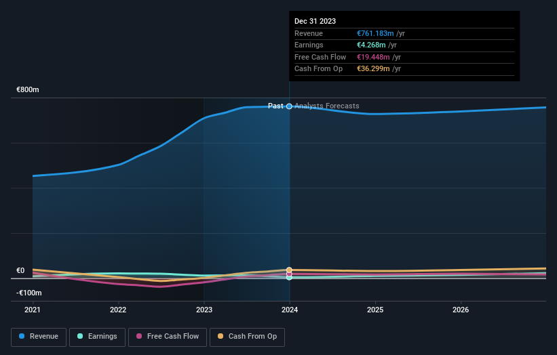Click the -€100m y-axis label
Viewport: 557px width, 355px height.
28,293
